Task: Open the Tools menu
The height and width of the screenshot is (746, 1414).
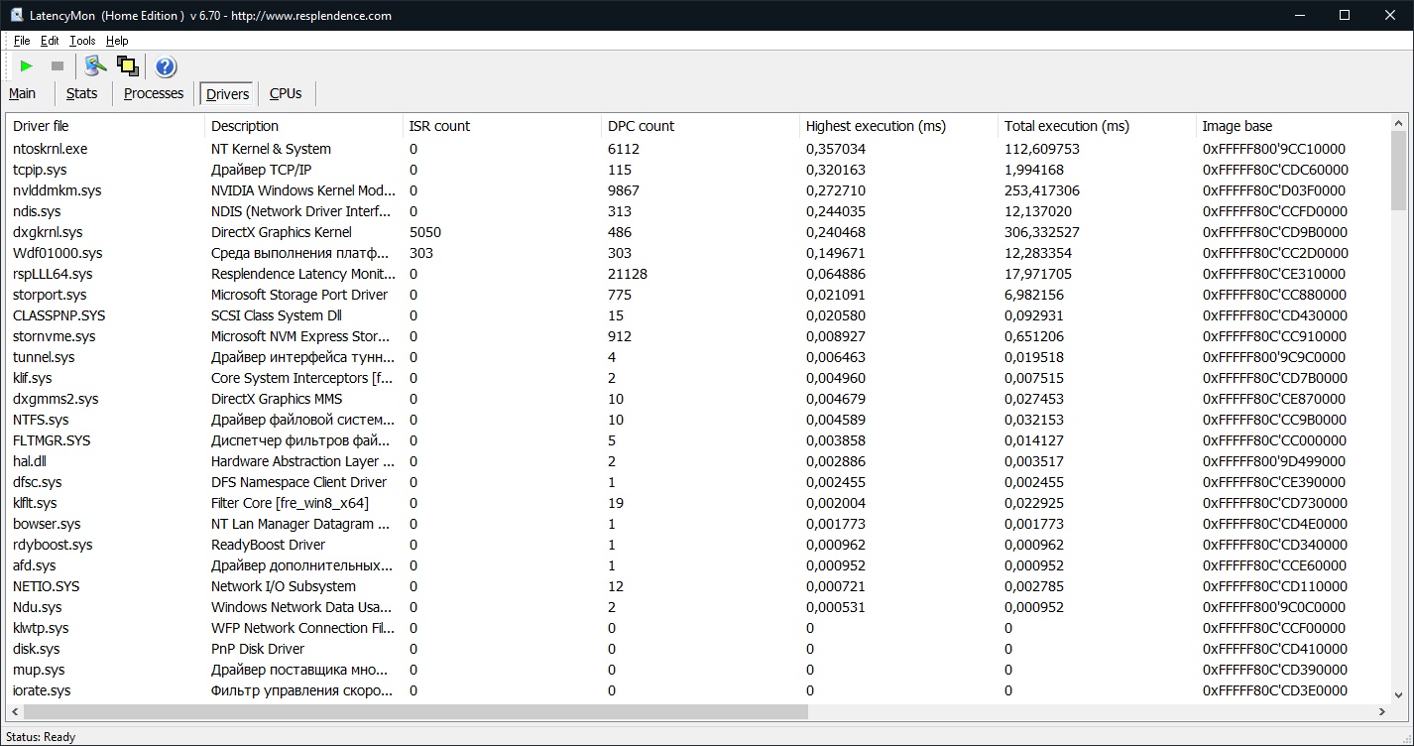Action: click(x=82, y=41)
